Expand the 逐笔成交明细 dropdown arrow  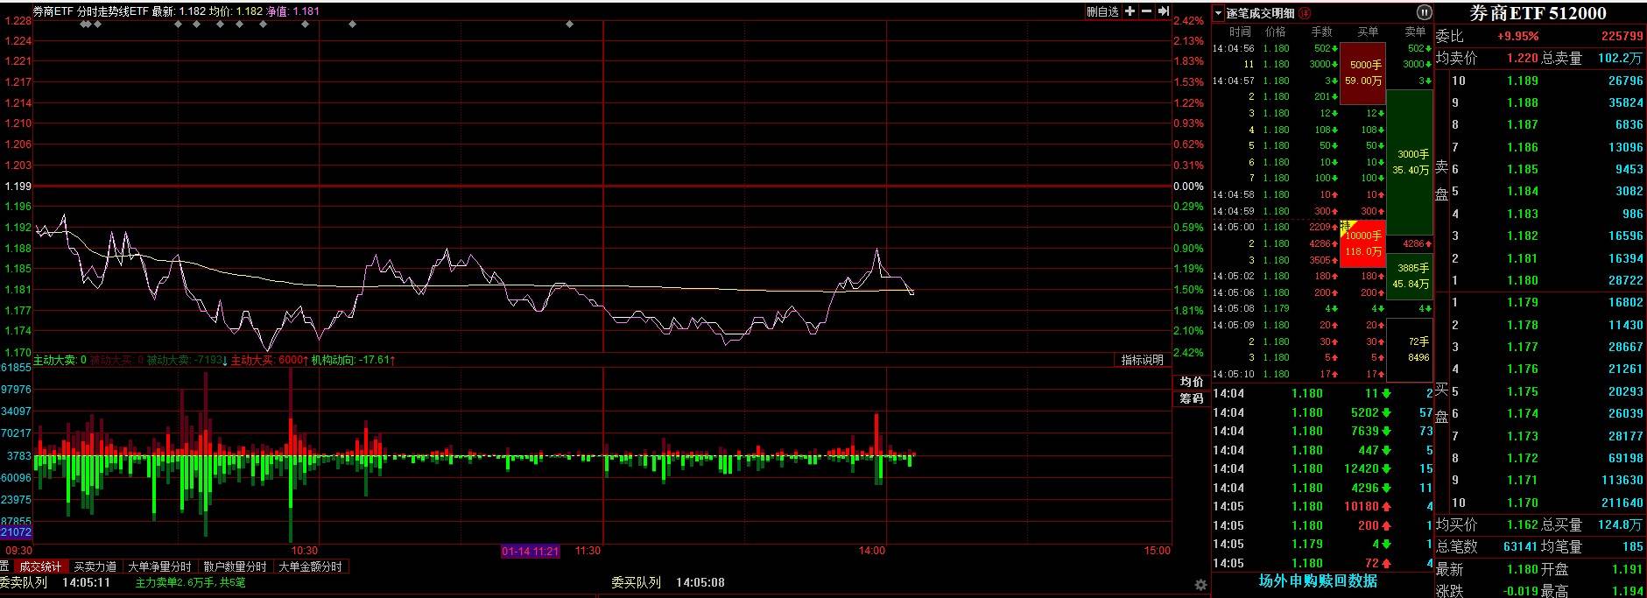(x=1218, y=13)
